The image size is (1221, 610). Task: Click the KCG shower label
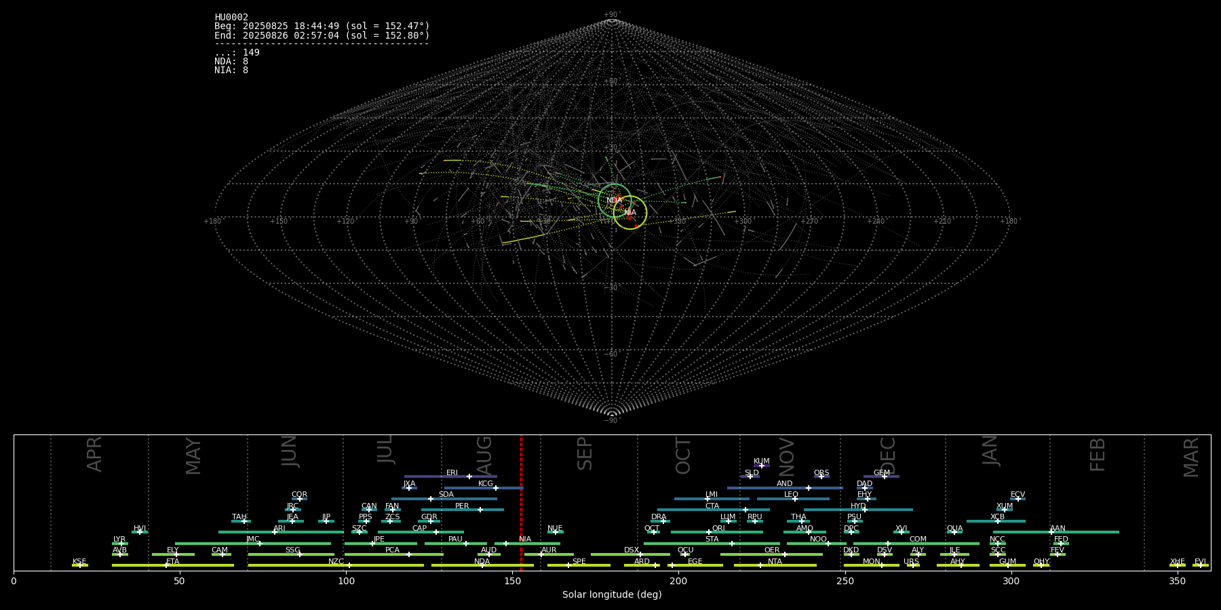pos(486,484)
